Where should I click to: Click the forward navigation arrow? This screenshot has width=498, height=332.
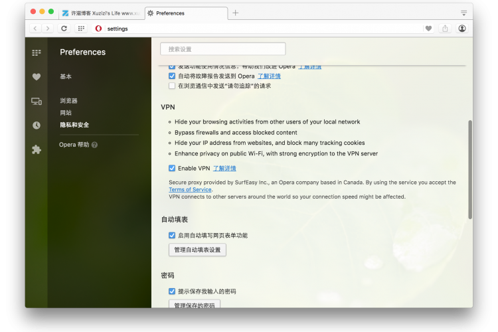(x=48, y=29)
